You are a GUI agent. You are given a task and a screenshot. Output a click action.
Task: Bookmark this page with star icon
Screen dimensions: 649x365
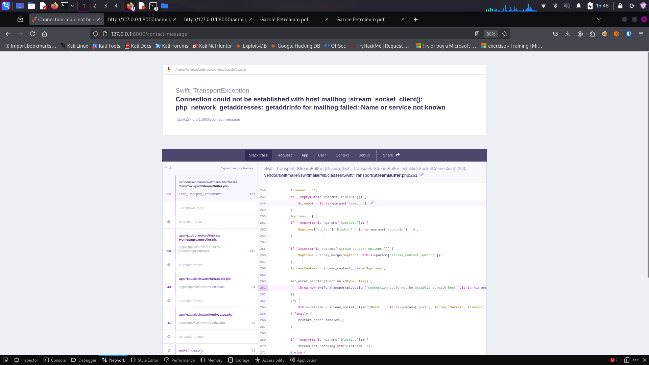click(505, 34)
